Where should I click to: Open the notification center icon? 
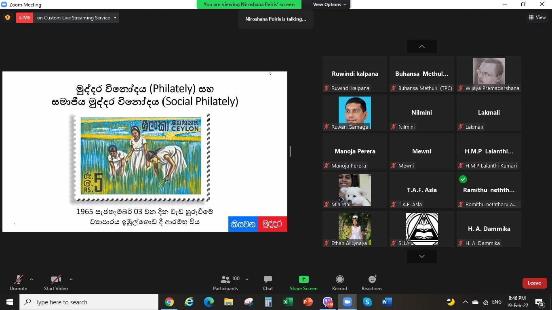point(539,302)
